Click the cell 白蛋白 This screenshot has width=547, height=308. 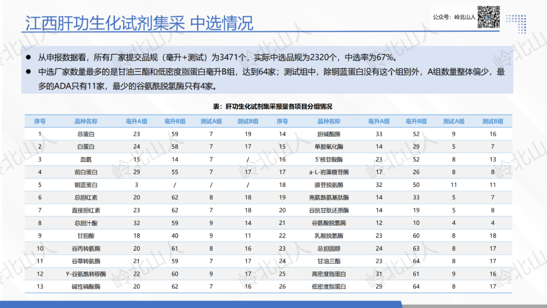coord(86,147)
